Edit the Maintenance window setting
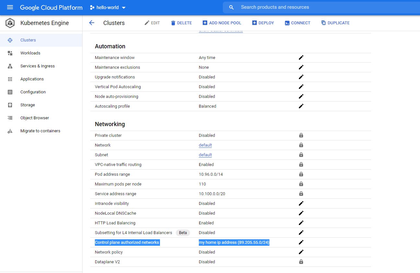The width and height of the screenshot is (420, 273). [x=301, y=57]
